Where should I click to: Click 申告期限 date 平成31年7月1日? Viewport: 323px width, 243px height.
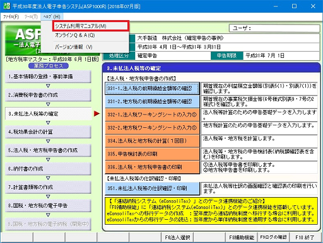point(265,55)
